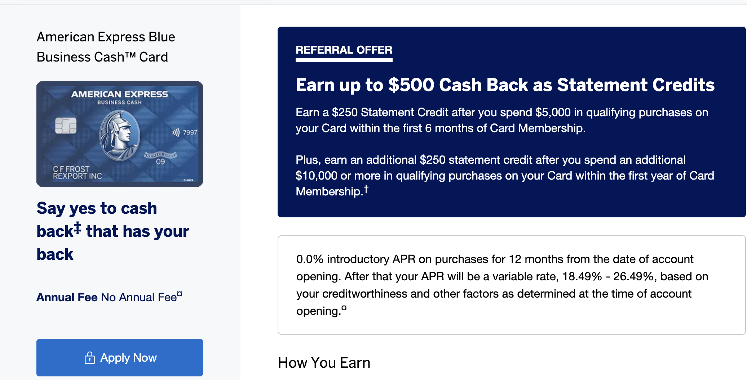Click the $250 Statement Credit paragraph
Image resolution: width=747 pixels, height=380 pixels.
(x=502, y=120)
